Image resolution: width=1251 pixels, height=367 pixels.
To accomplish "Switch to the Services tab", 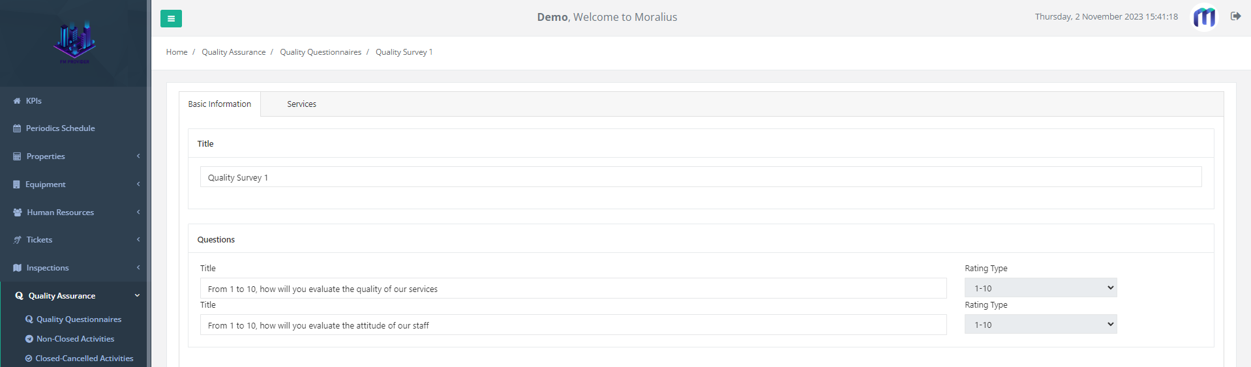I will (x=301, y=104).
